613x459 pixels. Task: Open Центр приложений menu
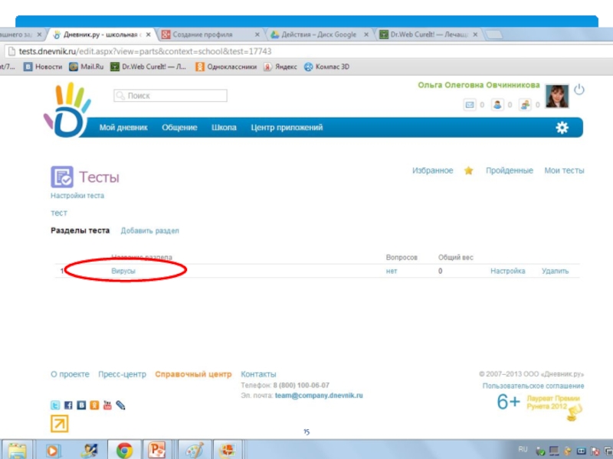287,128
